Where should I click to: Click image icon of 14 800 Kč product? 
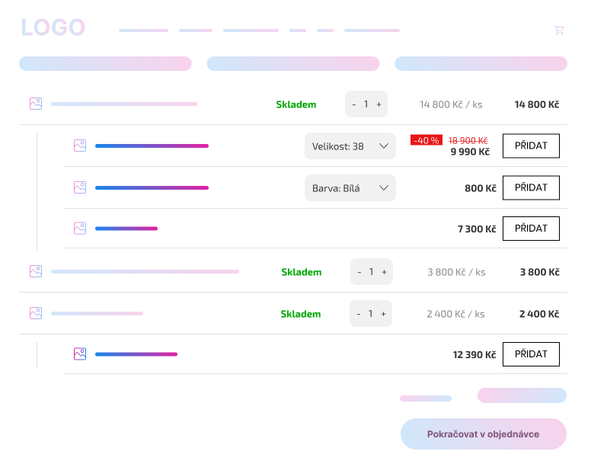pyautogui.click(x=36, y=104)
